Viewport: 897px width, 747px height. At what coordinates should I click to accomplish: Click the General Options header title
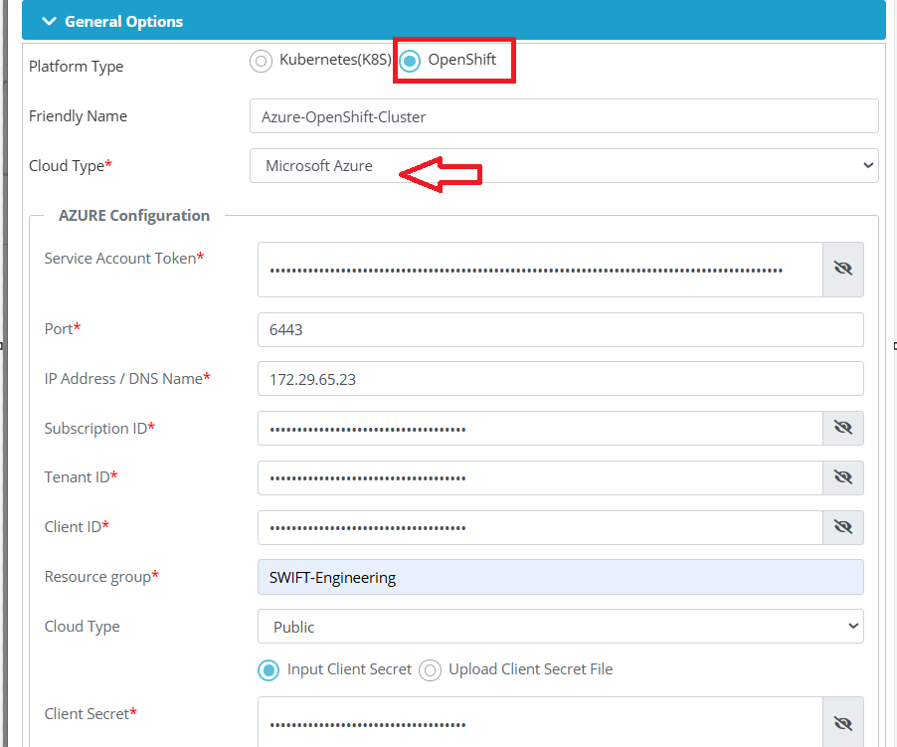pos(123,21)
